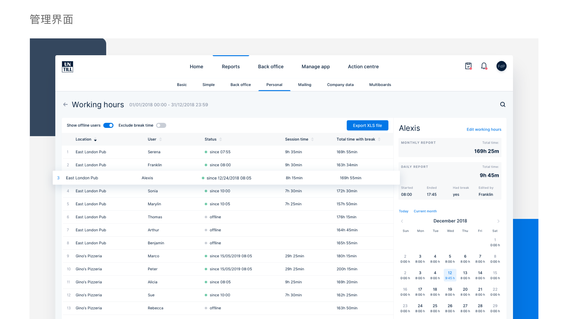Sort by the Session time column arrows
Viewport: 568px width, 319px height.
[x=312, y=139]
